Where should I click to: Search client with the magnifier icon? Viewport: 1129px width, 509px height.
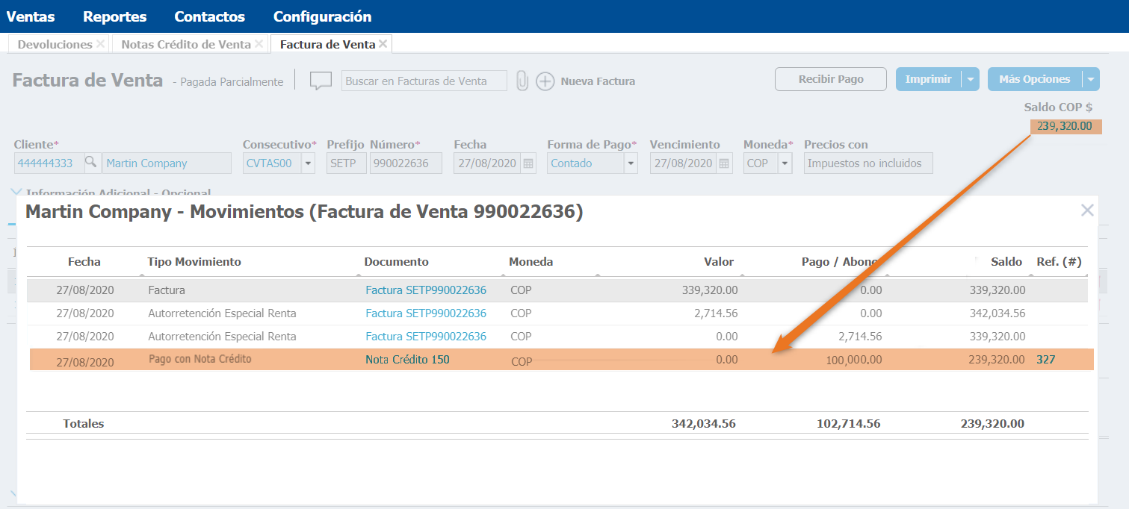(91, 162)
